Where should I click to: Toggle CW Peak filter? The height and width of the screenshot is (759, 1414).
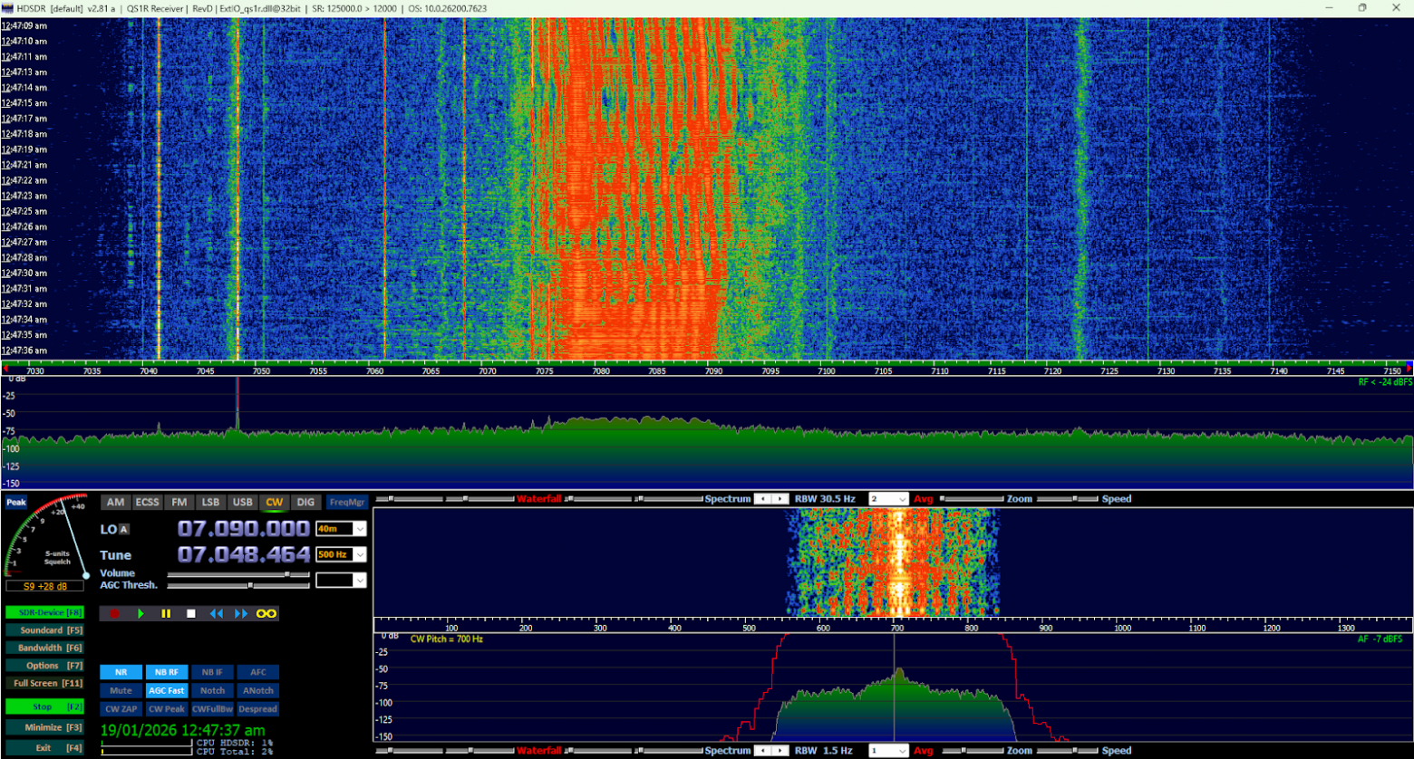tap(167, 709)
